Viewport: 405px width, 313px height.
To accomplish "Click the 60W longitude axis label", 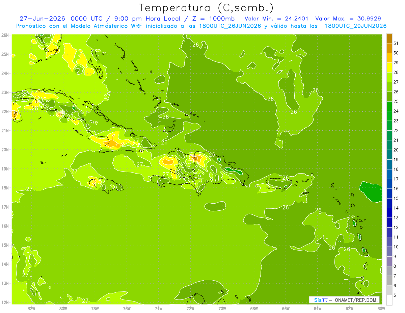I will (381, 308).
